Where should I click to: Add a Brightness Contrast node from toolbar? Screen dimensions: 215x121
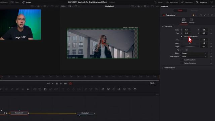pyautogui.click(x=23, y=89)
